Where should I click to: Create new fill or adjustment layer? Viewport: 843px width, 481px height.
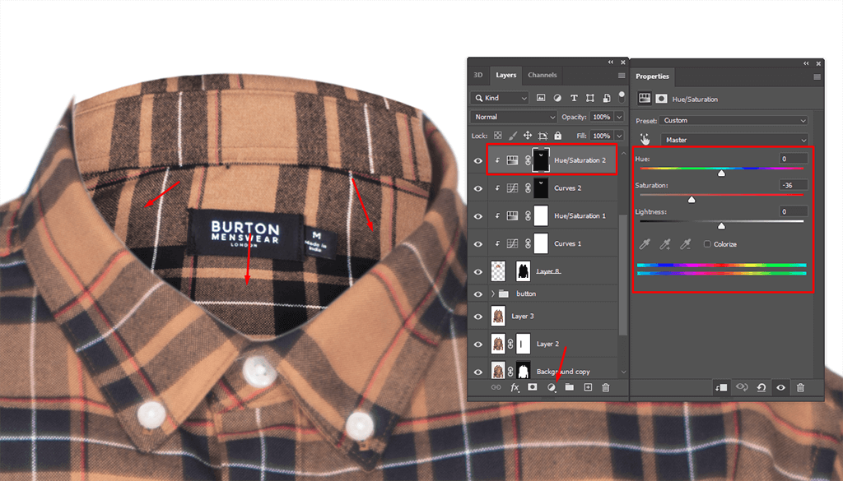(x=551, y=387)
